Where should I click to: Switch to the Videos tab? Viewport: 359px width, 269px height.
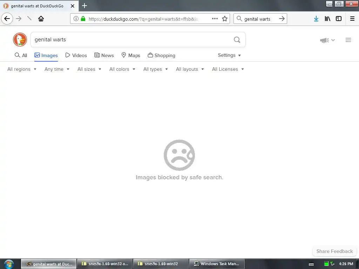coord(76,55)
